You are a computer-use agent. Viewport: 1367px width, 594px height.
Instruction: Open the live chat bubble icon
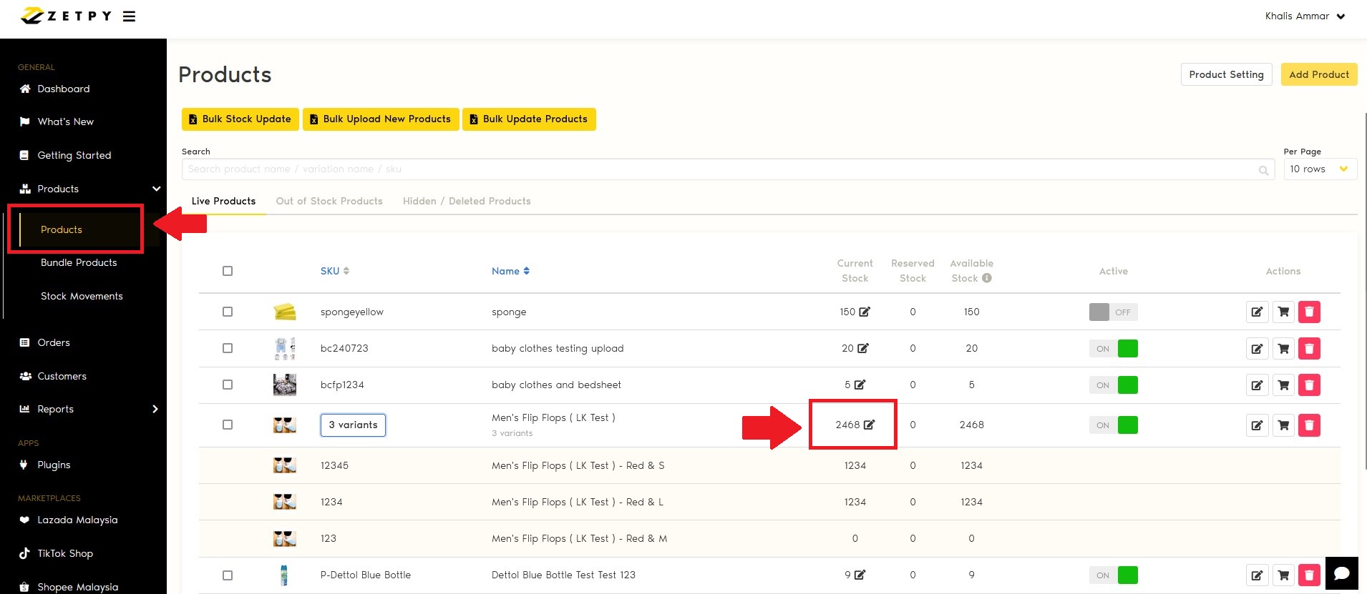coord(1341,573)
